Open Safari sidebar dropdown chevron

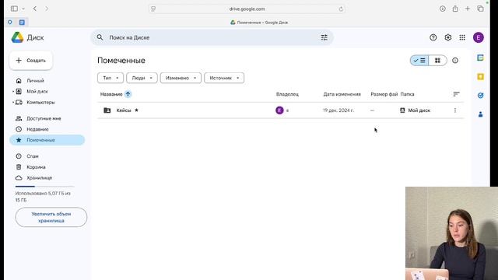pyautogui.click(x=23, y=9)
